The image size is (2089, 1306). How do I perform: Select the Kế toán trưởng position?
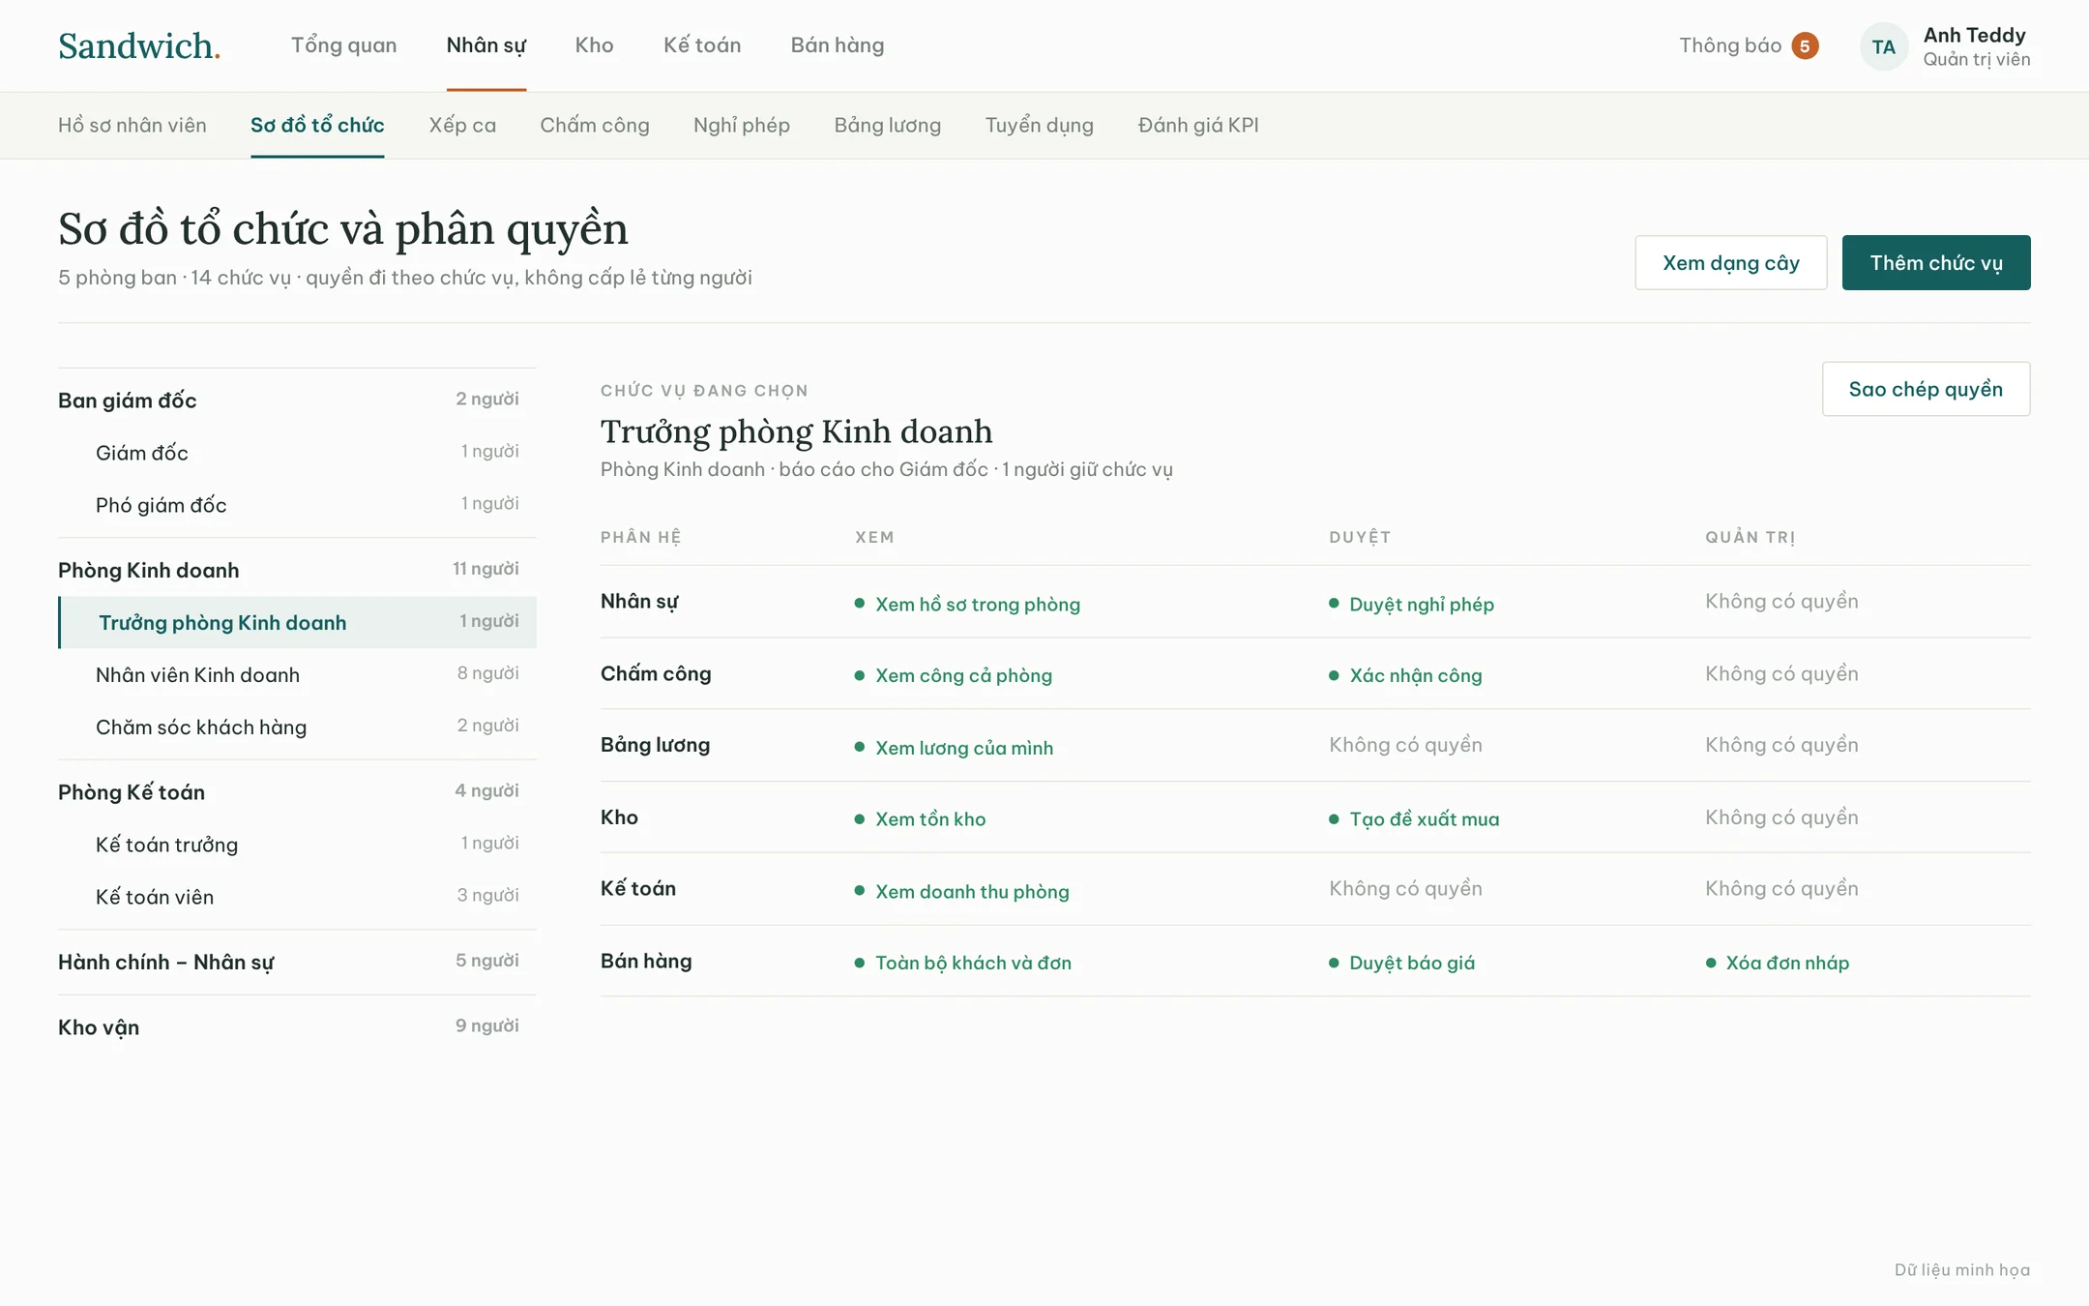tap(297, 845)
